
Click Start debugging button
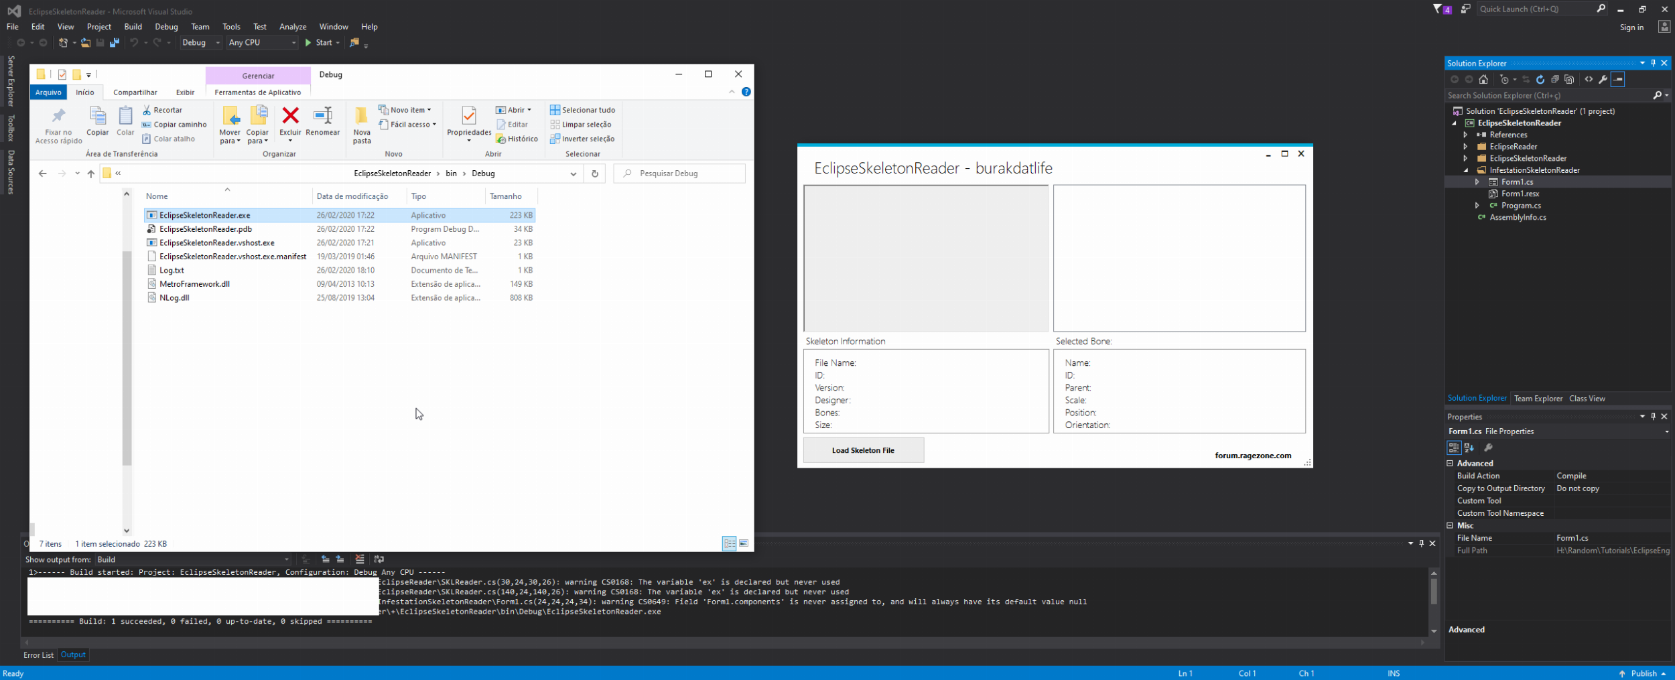[x=319, y=42]
